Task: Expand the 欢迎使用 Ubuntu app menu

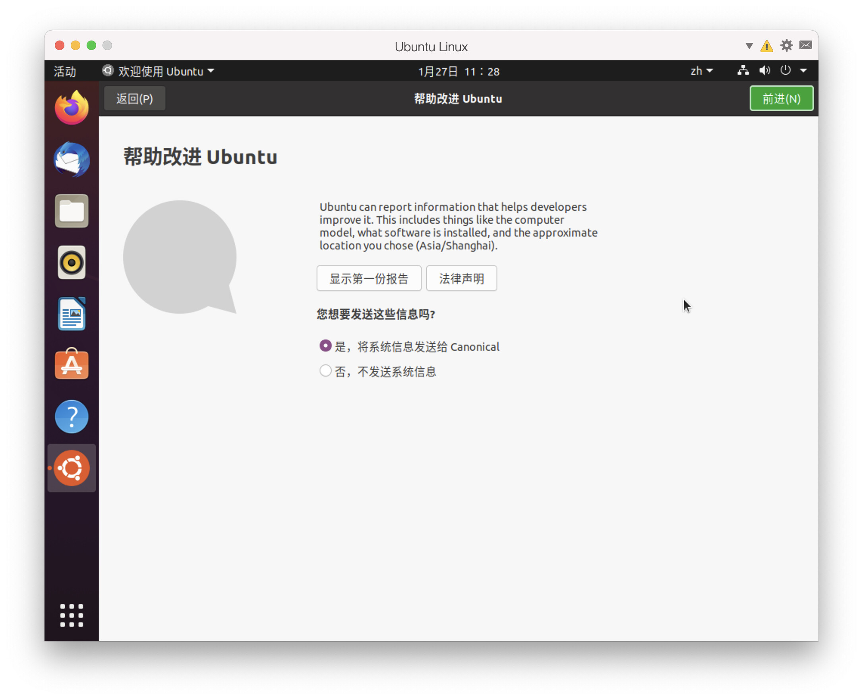Action: [x=159, y=71]
